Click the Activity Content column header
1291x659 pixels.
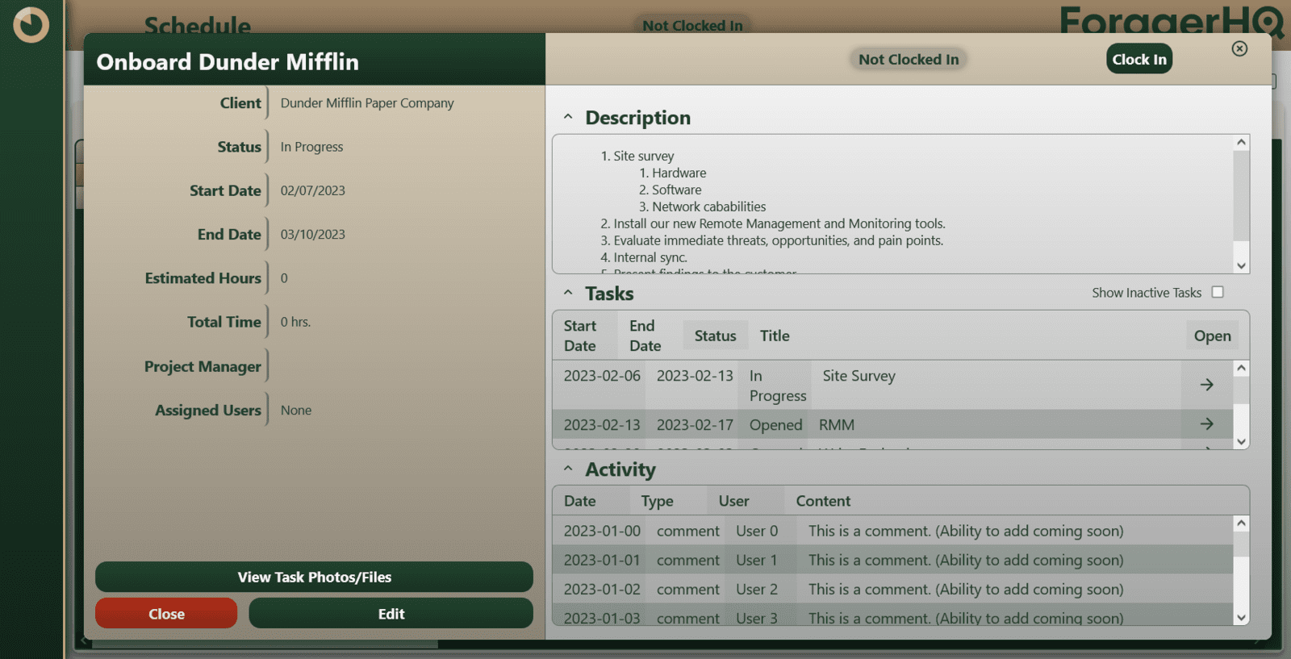(x=823, y=501)
